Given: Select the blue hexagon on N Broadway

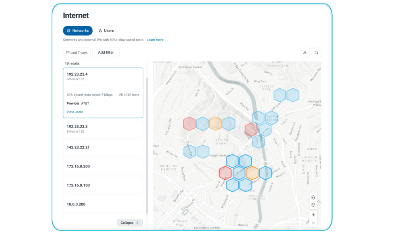Looking at the screenshot, I should [x=239, y=173].
